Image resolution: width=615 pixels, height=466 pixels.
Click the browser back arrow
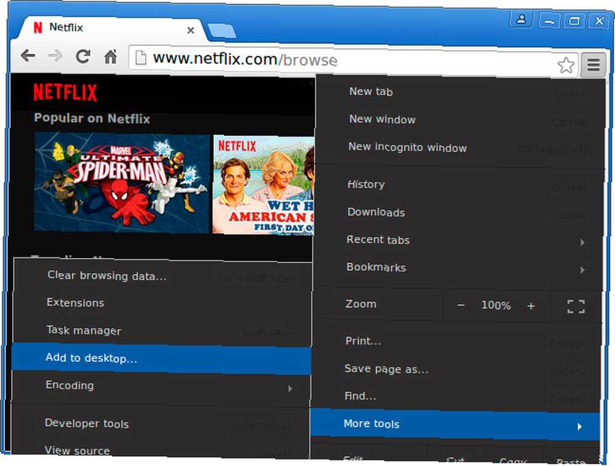click(28, 56)
